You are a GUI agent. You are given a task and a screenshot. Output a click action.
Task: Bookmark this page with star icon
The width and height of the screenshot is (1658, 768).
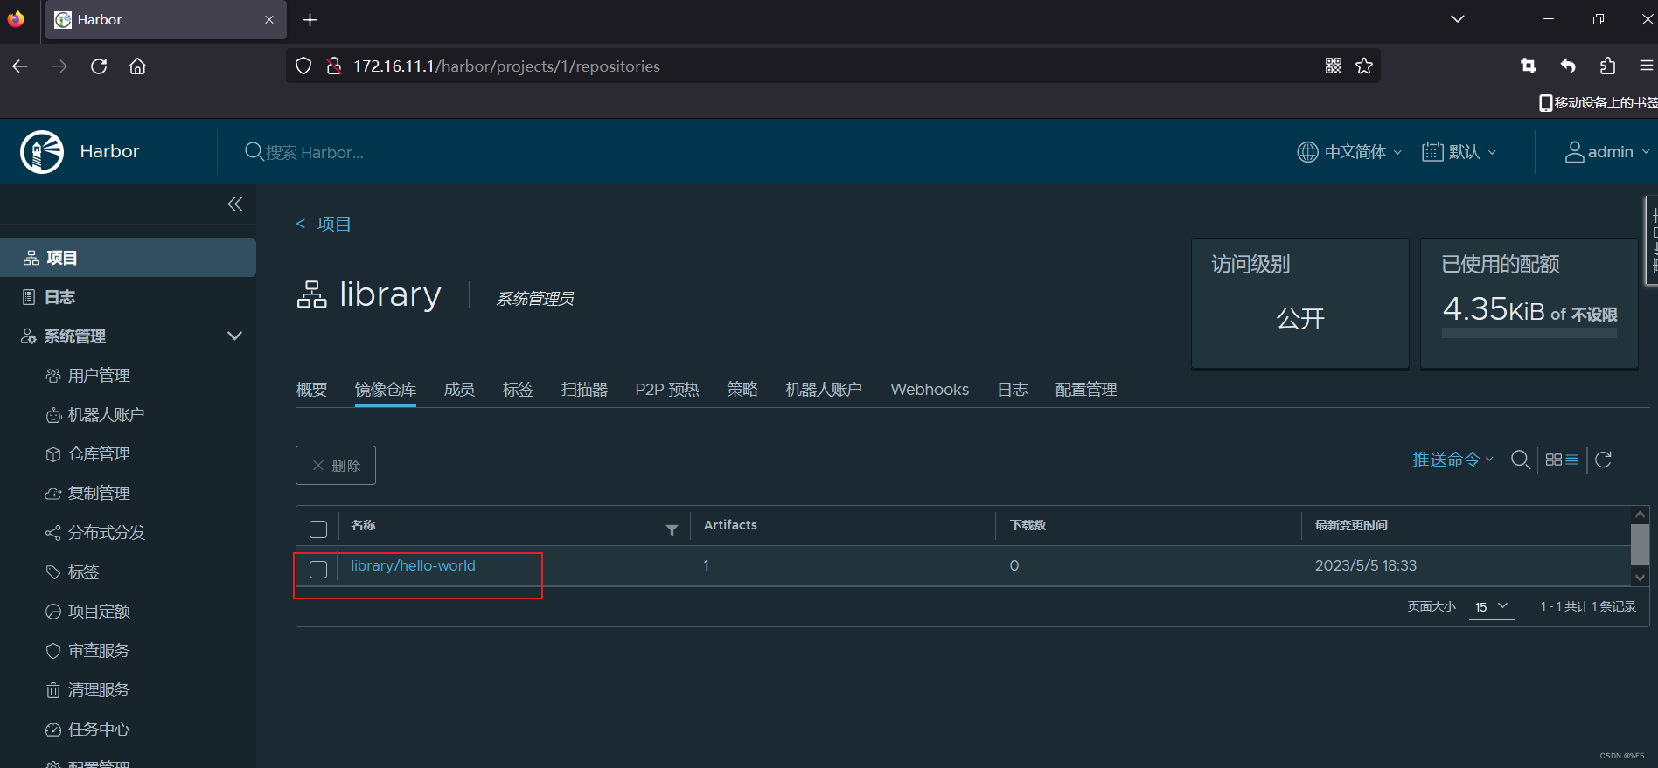click(x=1364, y=66)
